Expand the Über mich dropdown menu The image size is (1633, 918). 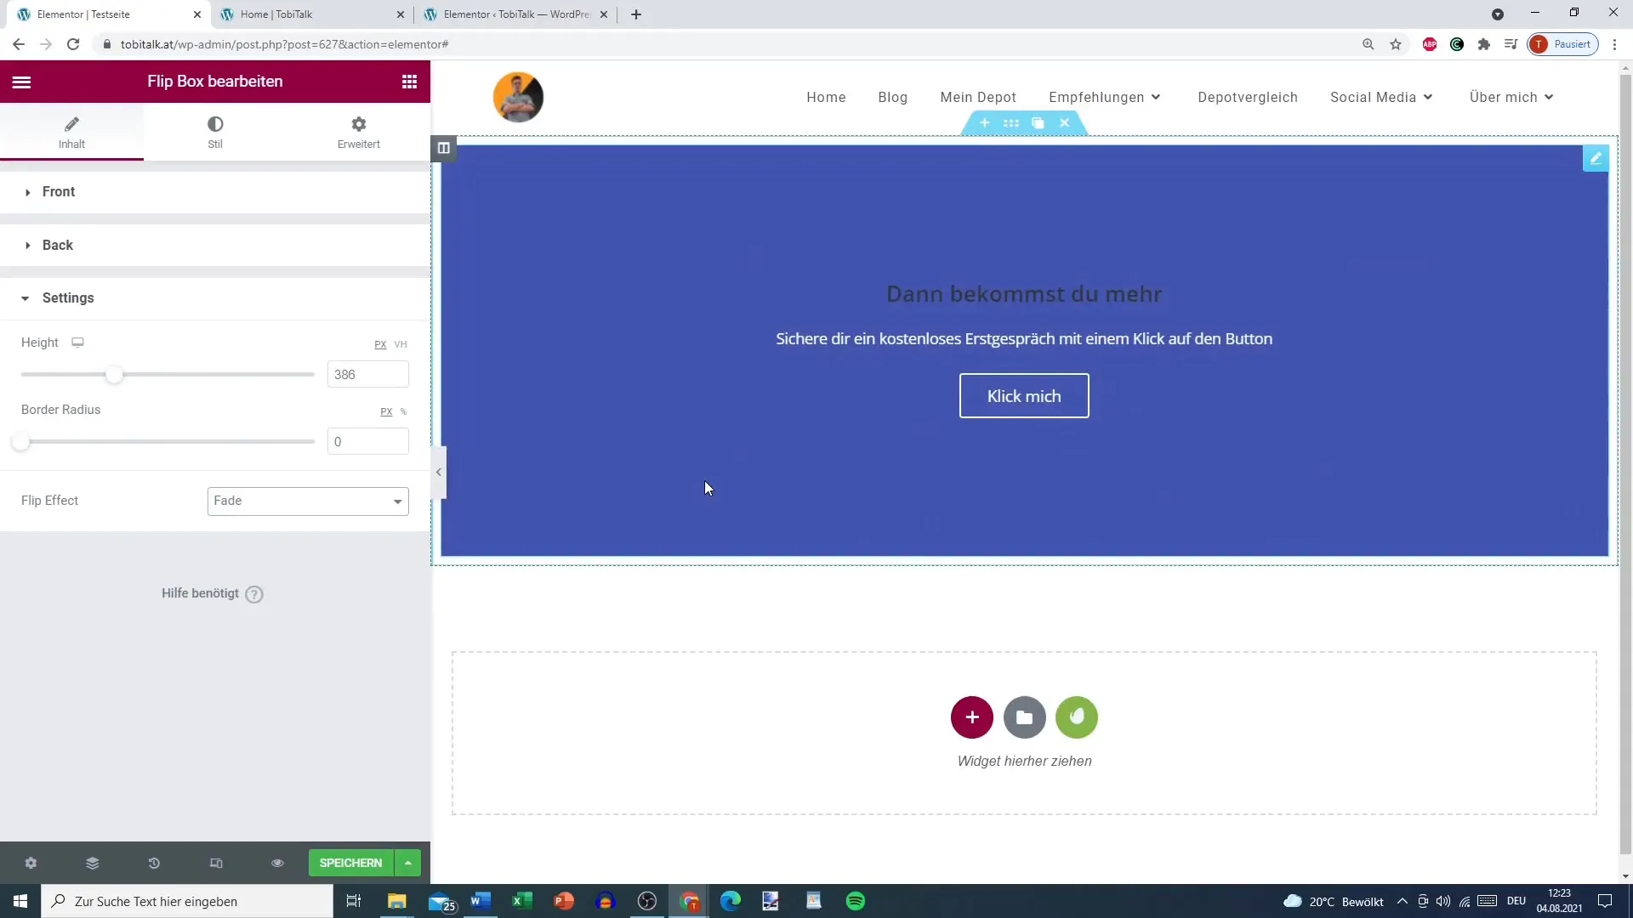(x=1511, y=98)
